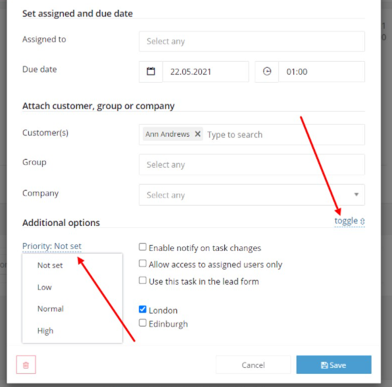Remove Ann Andrews tag with the X
Viewport: 392px width, 387px height.
[197, 134]
